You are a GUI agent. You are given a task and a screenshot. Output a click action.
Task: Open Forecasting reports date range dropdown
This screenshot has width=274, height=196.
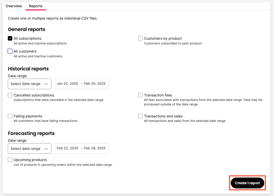(30, 148)
